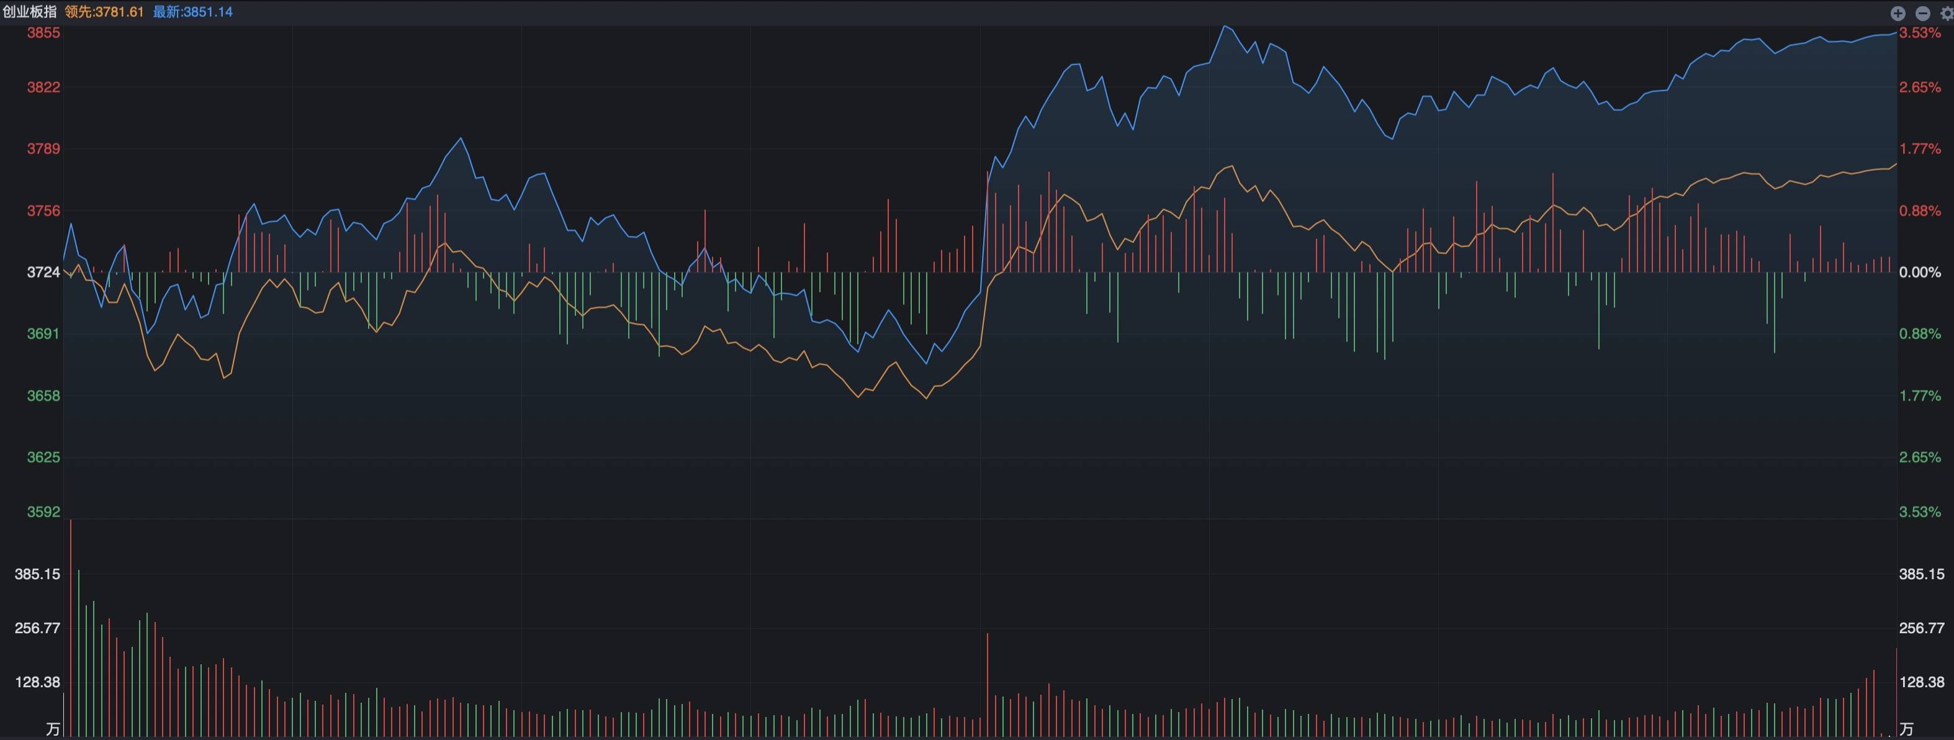Image resolution: width=1954 pixels, height=740 pixels.
Task: Click the 0.00% percentage axis label
Action: click(x=1920, y=272)
